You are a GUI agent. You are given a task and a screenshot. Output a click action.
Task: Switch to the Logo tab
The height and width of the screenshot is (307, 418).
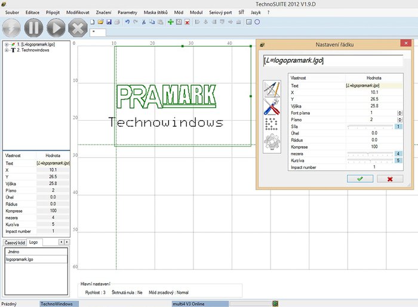point(33,242)
